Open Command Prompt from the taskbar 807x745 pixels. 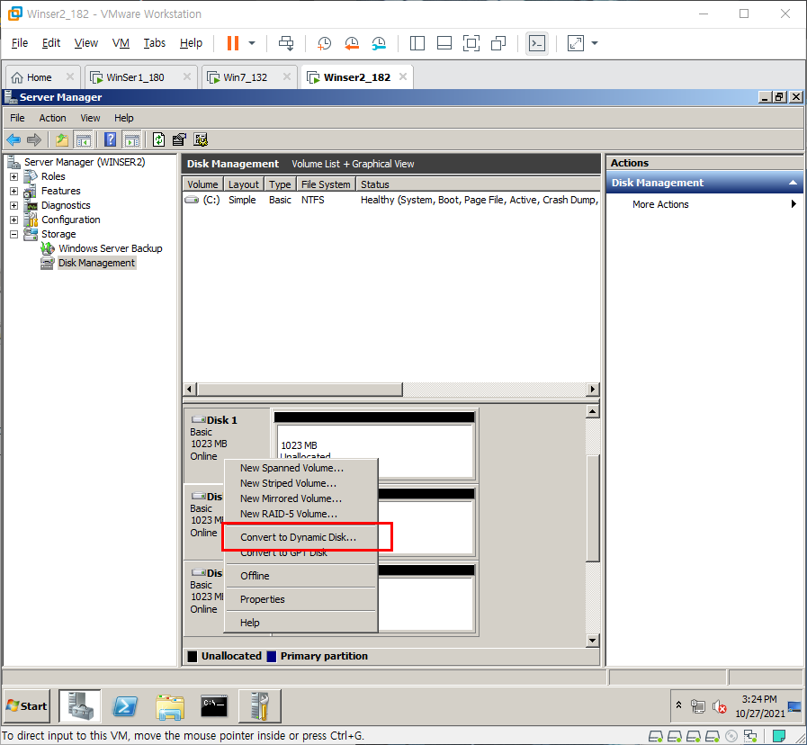pos(214,706)
